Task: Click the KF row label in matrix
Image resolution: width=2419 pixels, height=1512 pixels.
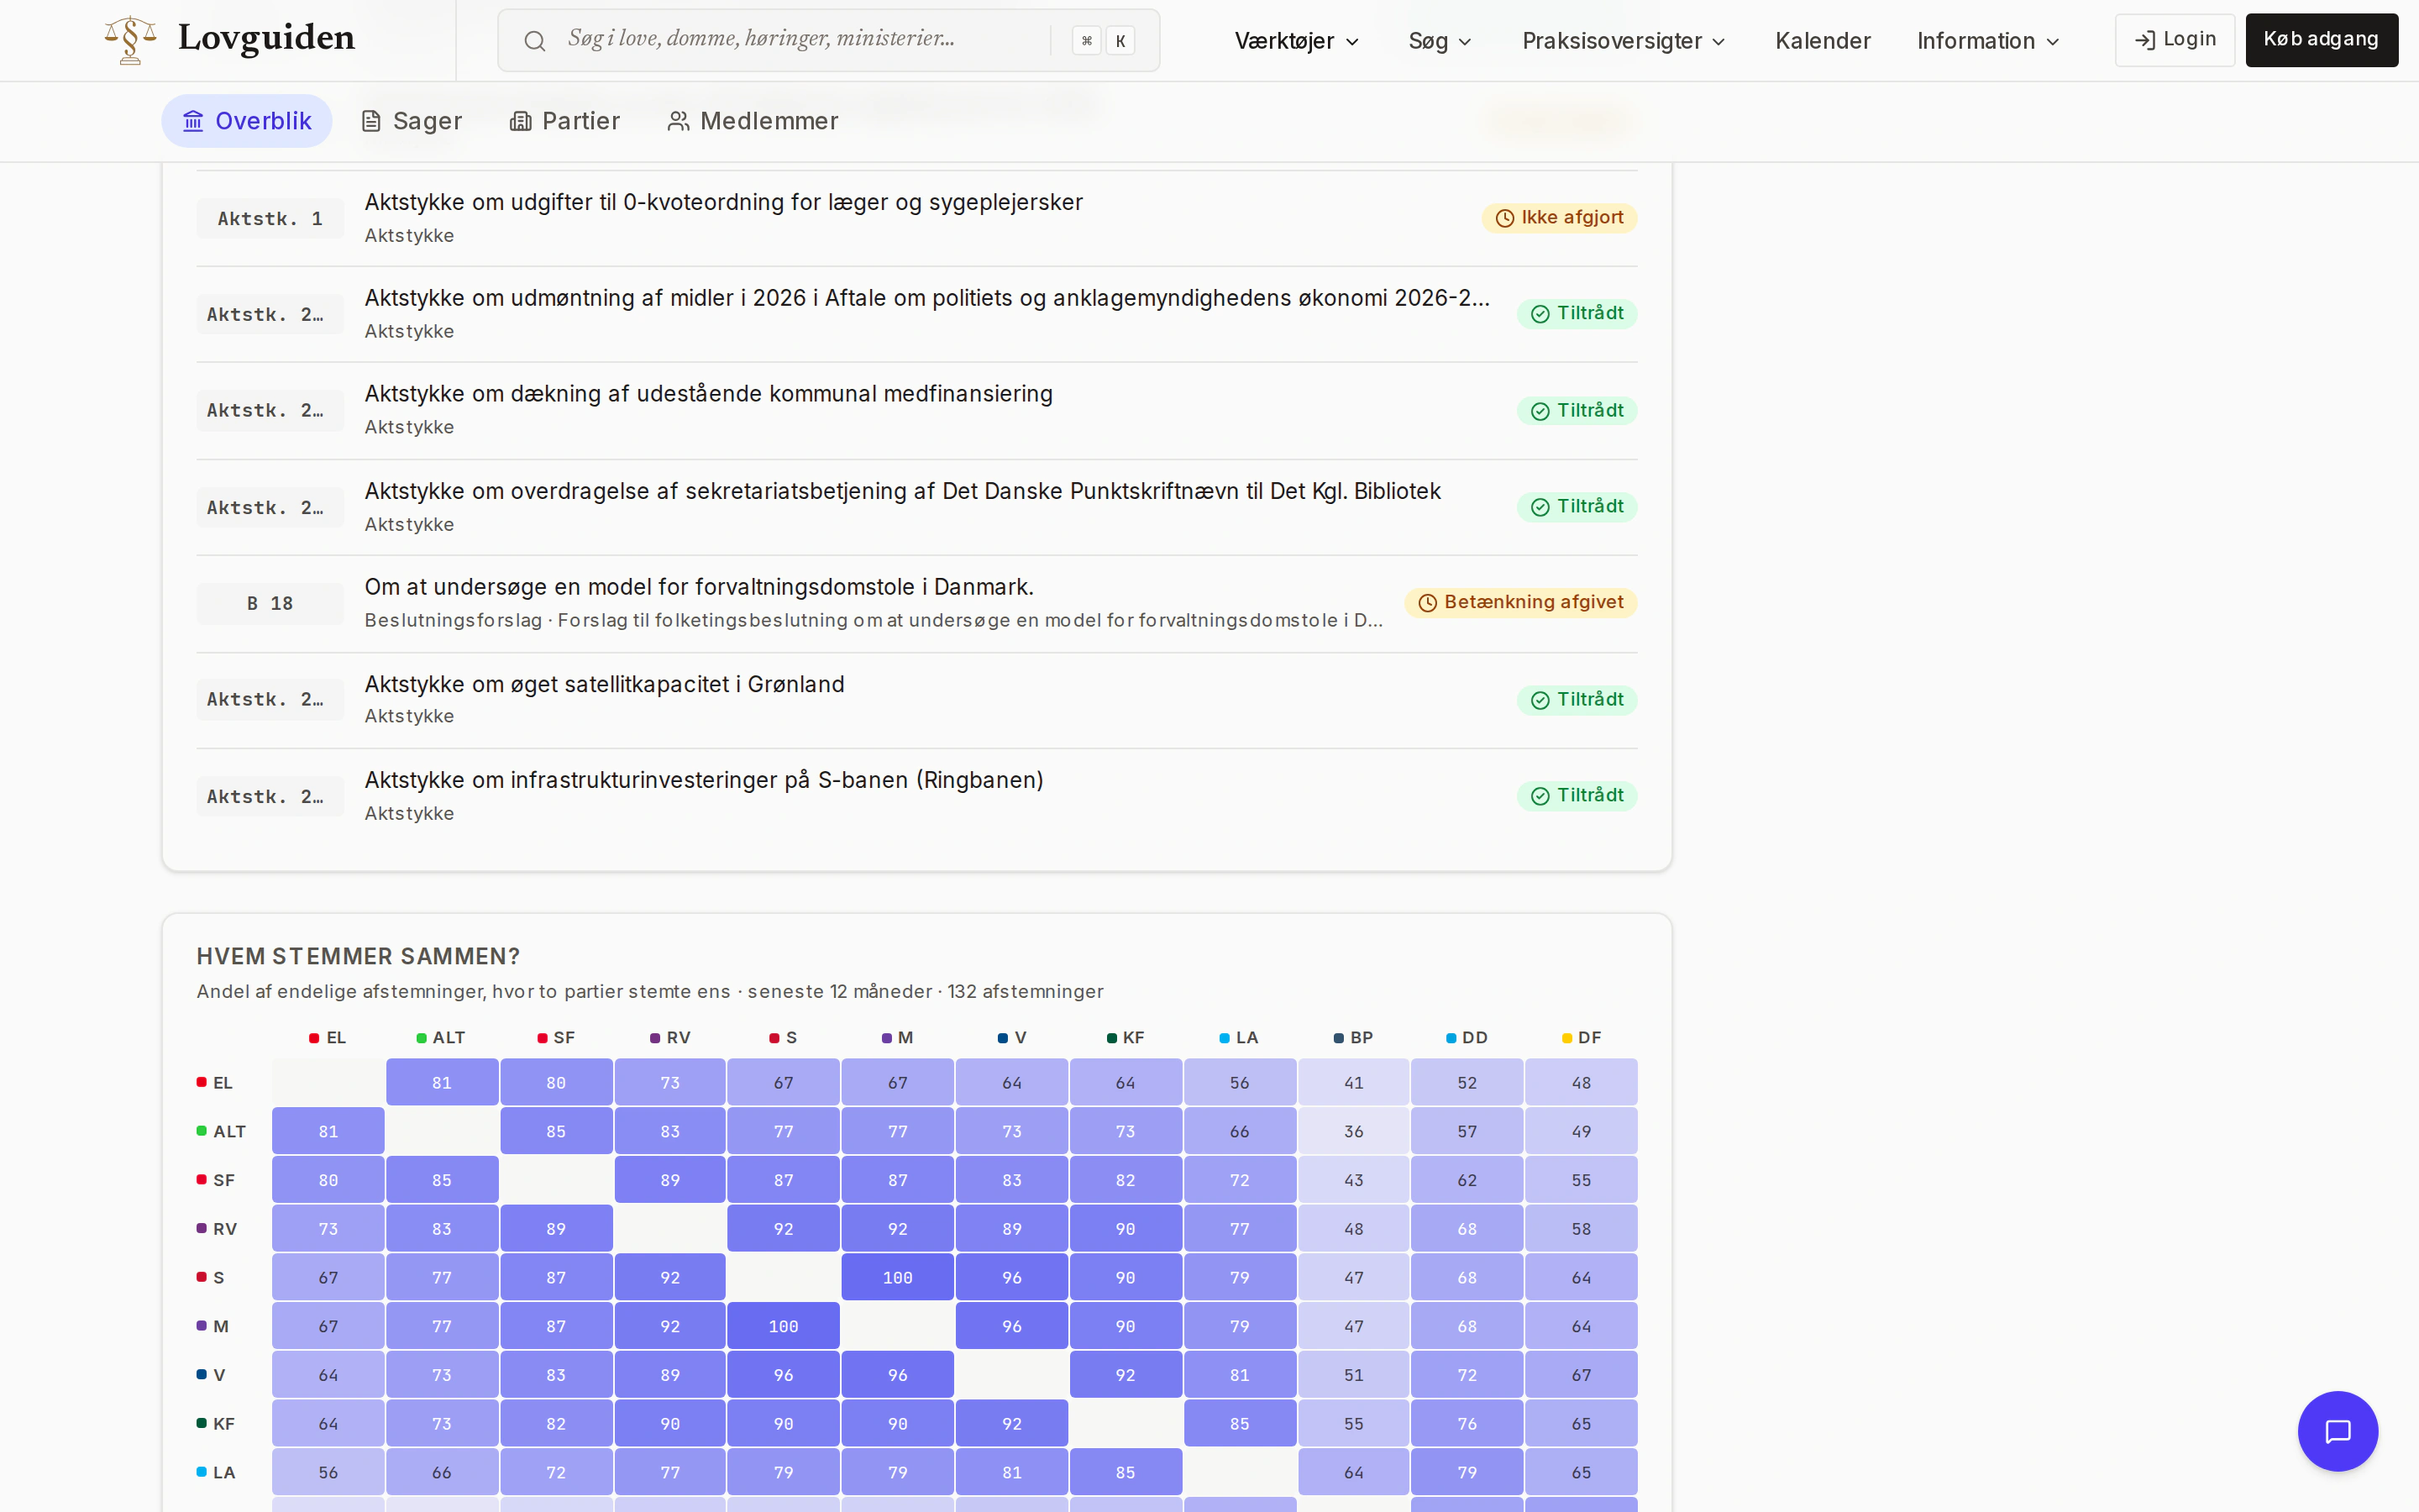Action: pos(216,1424)
